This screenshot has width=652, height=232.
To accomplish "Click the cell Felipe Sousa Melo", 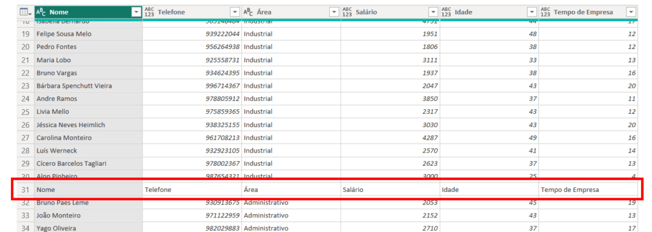I will pos(88,34).
